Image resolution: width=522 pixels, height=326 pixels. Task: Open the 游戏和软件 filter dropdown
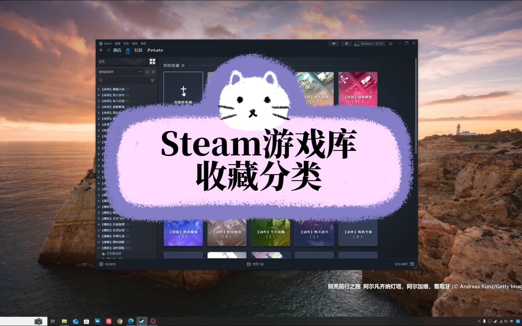(x=121, y=72)
